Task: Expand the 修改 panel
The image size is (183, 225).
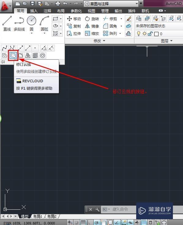Action: tap(99, 41)
